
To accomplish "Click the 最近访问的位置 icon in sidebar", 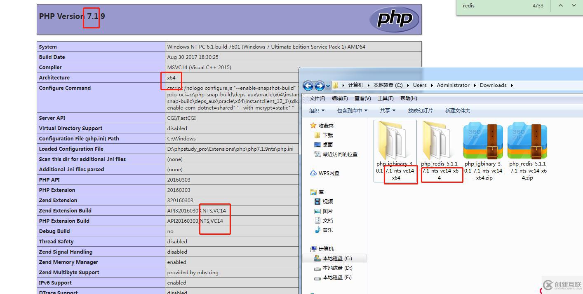I will click(x=317, y=154).
